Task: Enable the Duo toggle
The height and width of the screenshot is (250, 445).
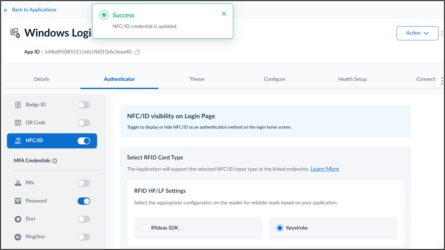Action: click(84, 219)
